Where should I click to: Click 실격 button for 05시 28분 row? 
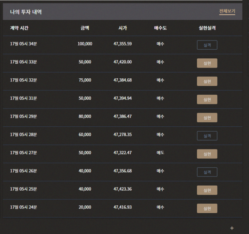tap(207, 136)
